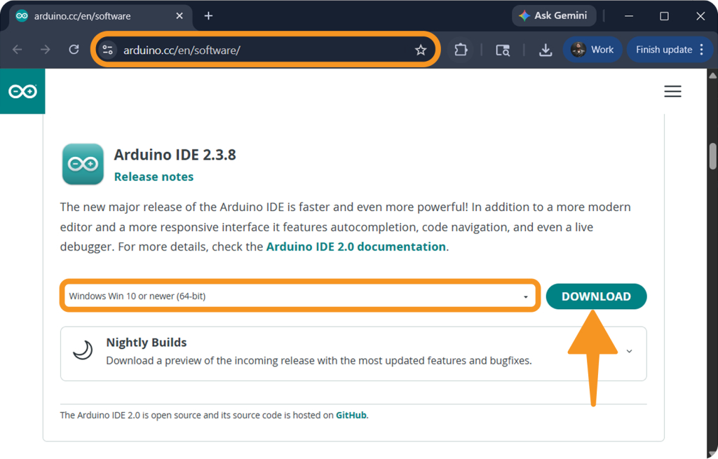Expand the Nightly Builds section chevron
The image size is (718, 459).
tap(629, 351)
